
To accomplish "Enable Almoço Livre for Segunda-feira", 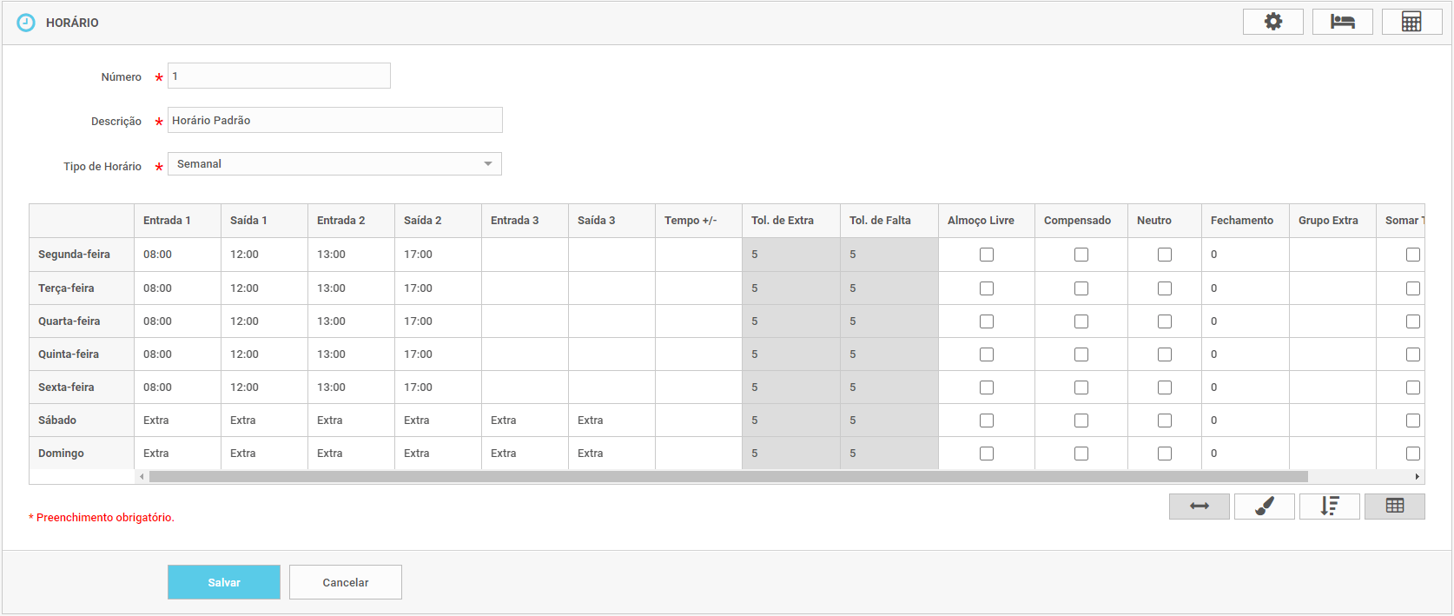I will pos(987,255).
